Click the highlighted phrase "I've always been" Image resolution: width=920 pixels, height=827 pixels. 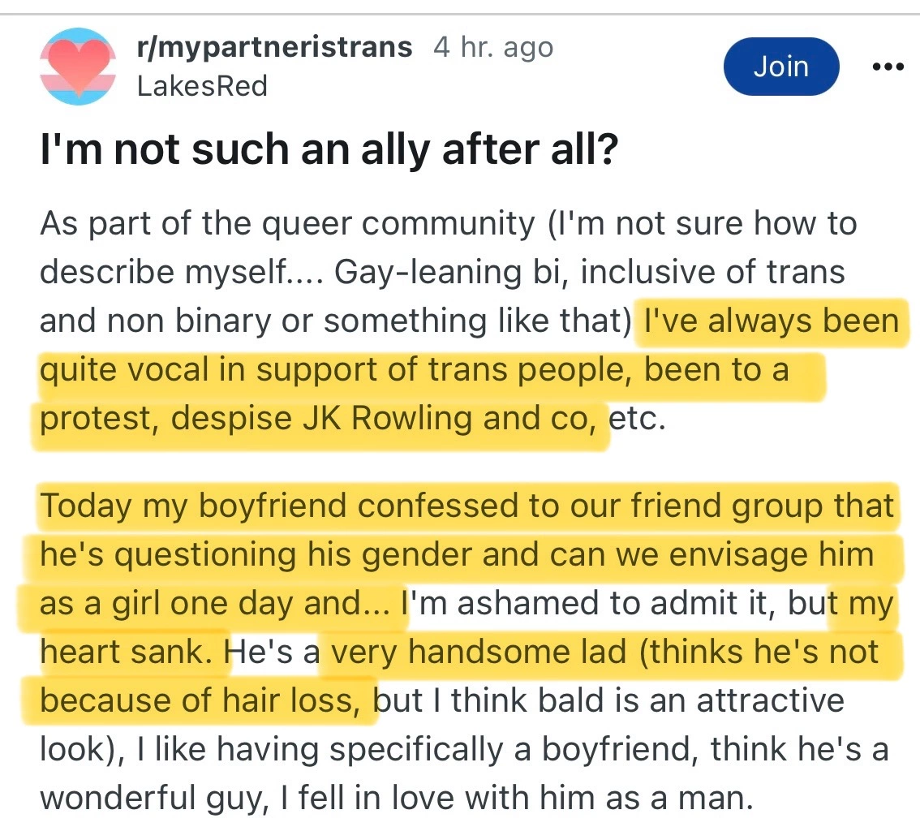pos(771,321)
